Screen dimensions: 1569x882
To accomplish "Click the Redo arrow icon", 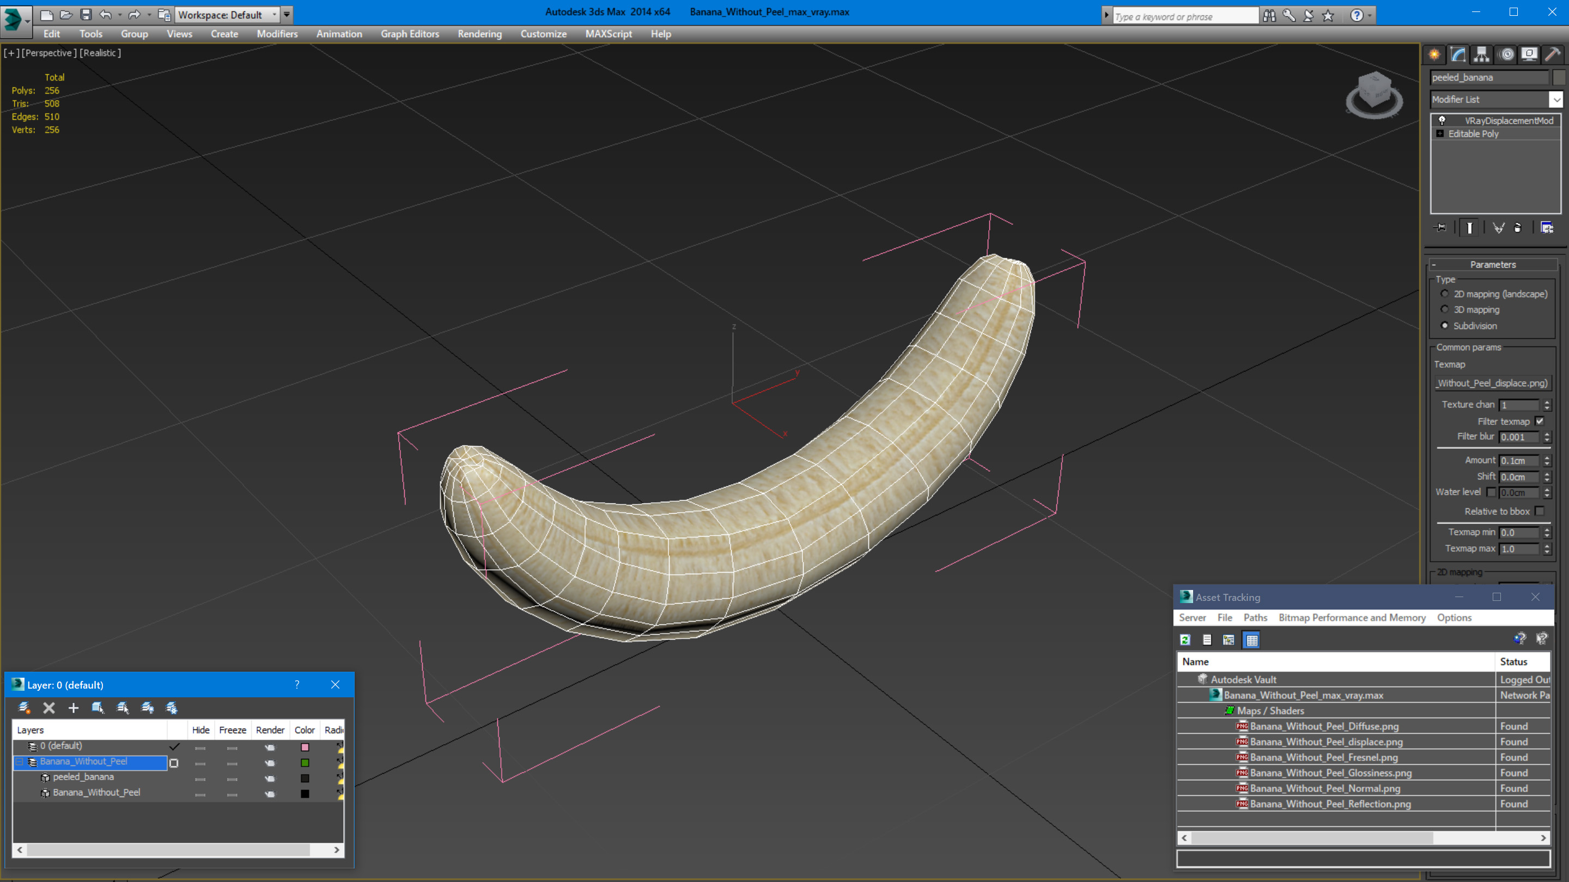I will [x=135, y=15].
